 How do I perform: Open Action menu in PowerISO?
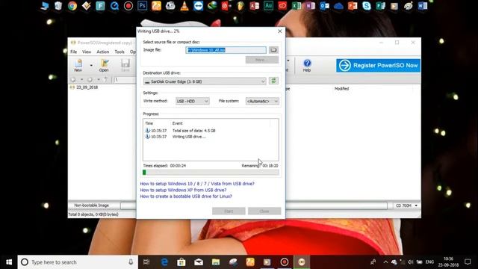103,52
